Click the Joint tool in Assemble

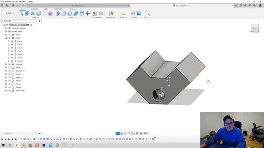coord(101,13)
